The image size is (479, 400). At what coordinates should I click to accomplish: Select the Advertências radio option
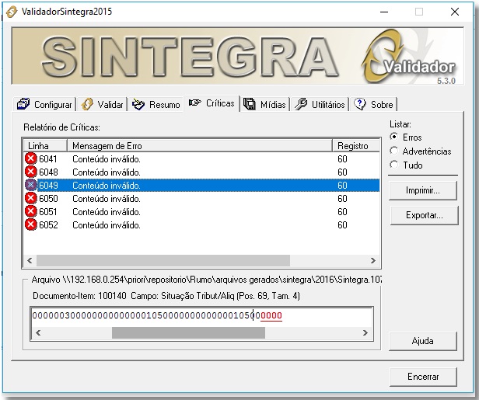tap(394, 151)
